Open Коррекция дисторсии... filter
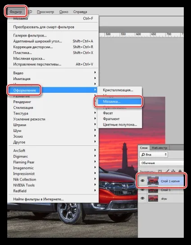 53,47
